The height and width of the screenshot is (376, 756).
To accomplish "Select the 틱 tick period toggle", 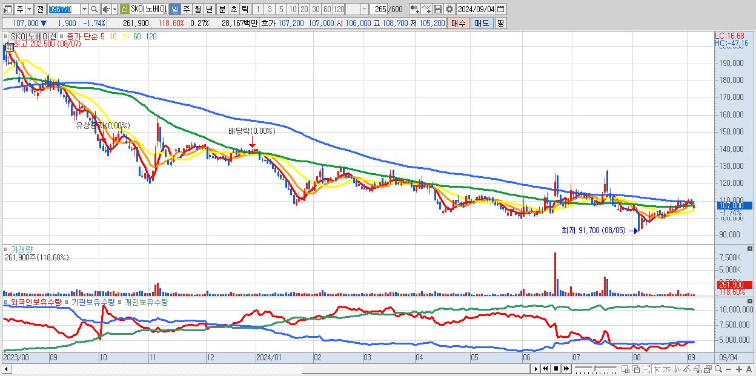I will [x=245, y=9].
